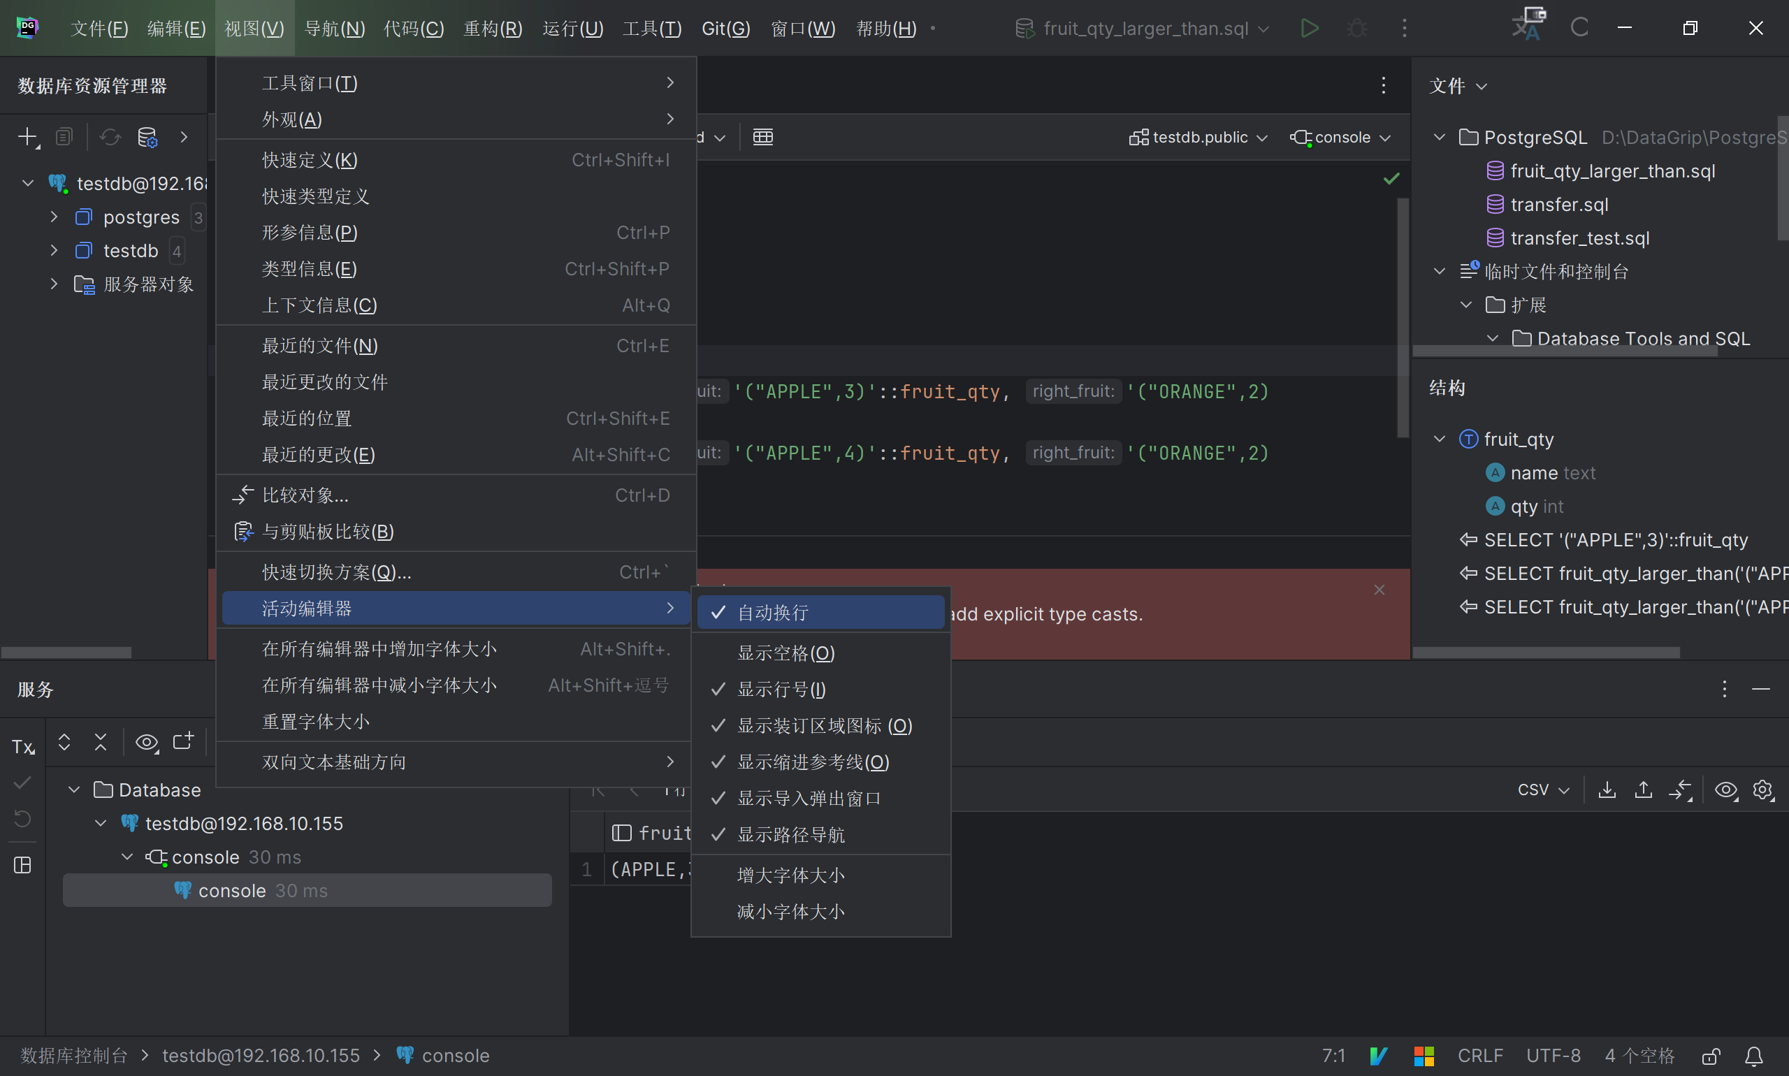Click 重置字体大小 menu entry
1789x1076 pixels.
[x=456, y=722]
